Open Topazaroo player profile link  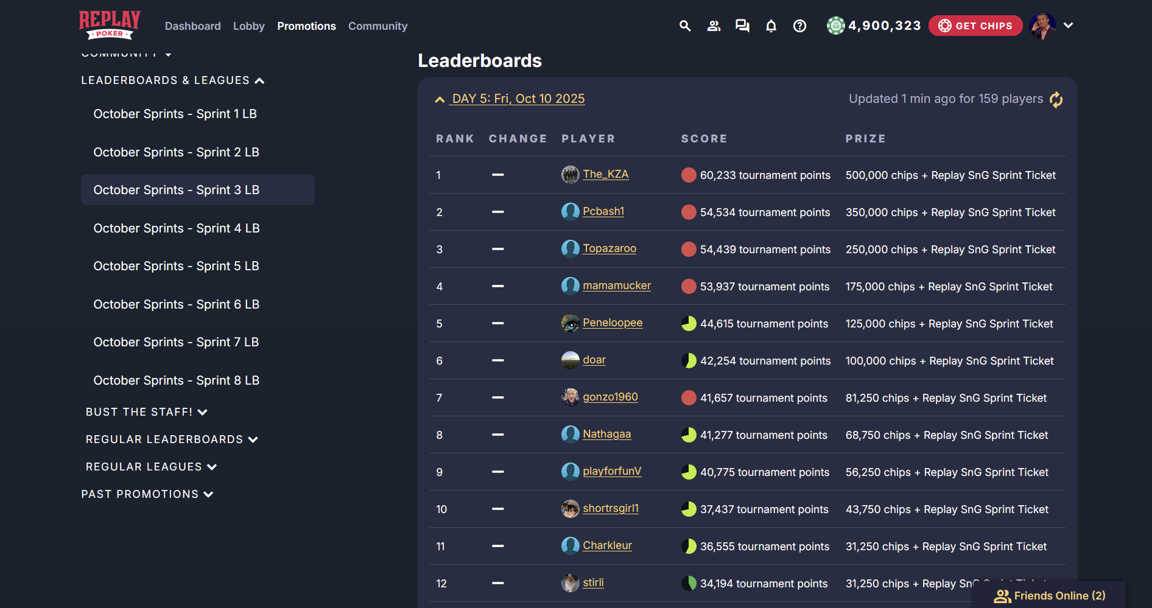click(x=609, y=248)
